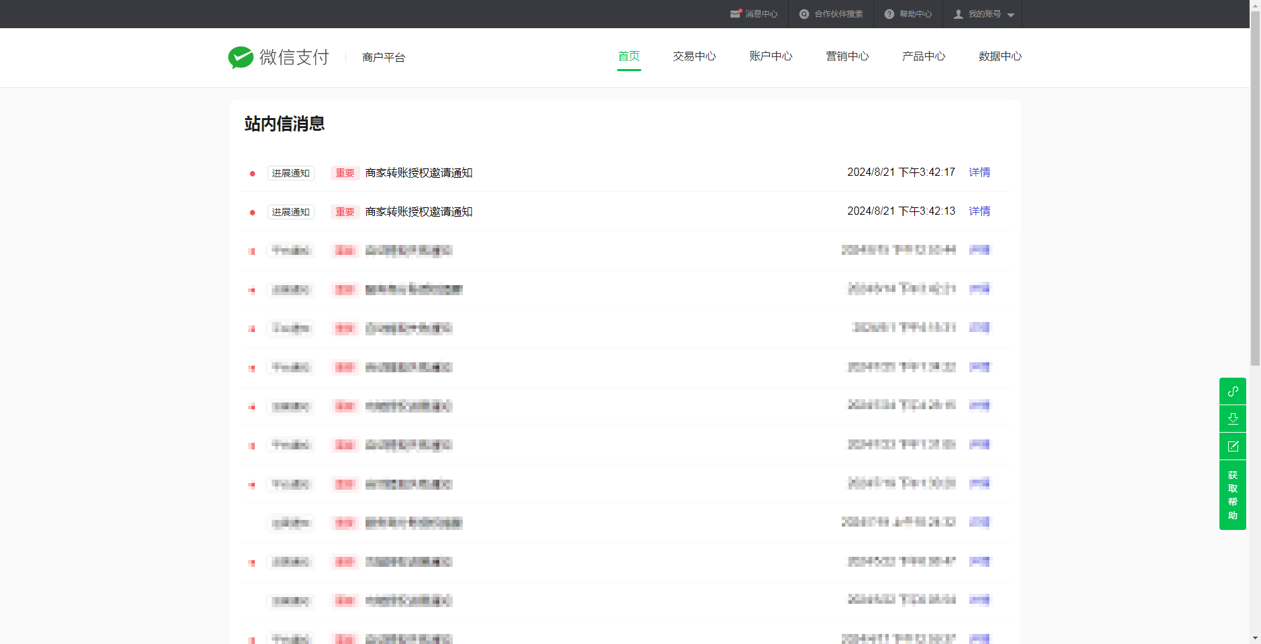Click the 获取帮助 floating button
This screenshot has width=1261, height=644.
click(x=1232, y=495)
